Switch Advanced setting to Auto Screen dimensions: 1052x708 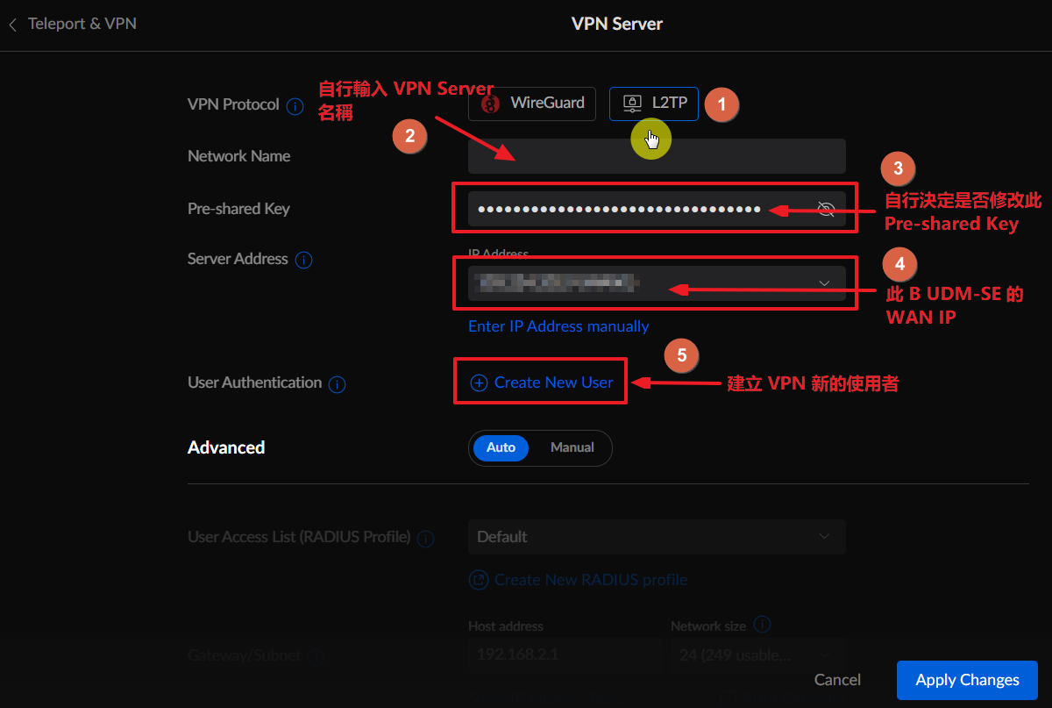pyautogui.click(x=501, y=447)
